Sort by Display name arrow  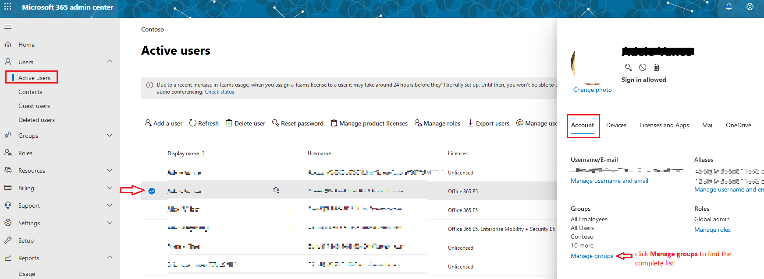203,153
